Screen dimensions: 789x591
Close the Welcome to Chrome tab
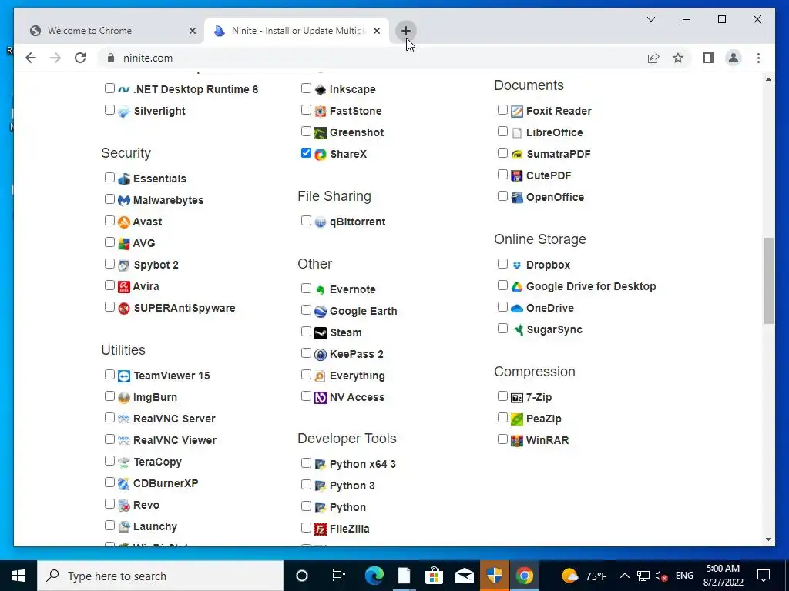(192, 31)
